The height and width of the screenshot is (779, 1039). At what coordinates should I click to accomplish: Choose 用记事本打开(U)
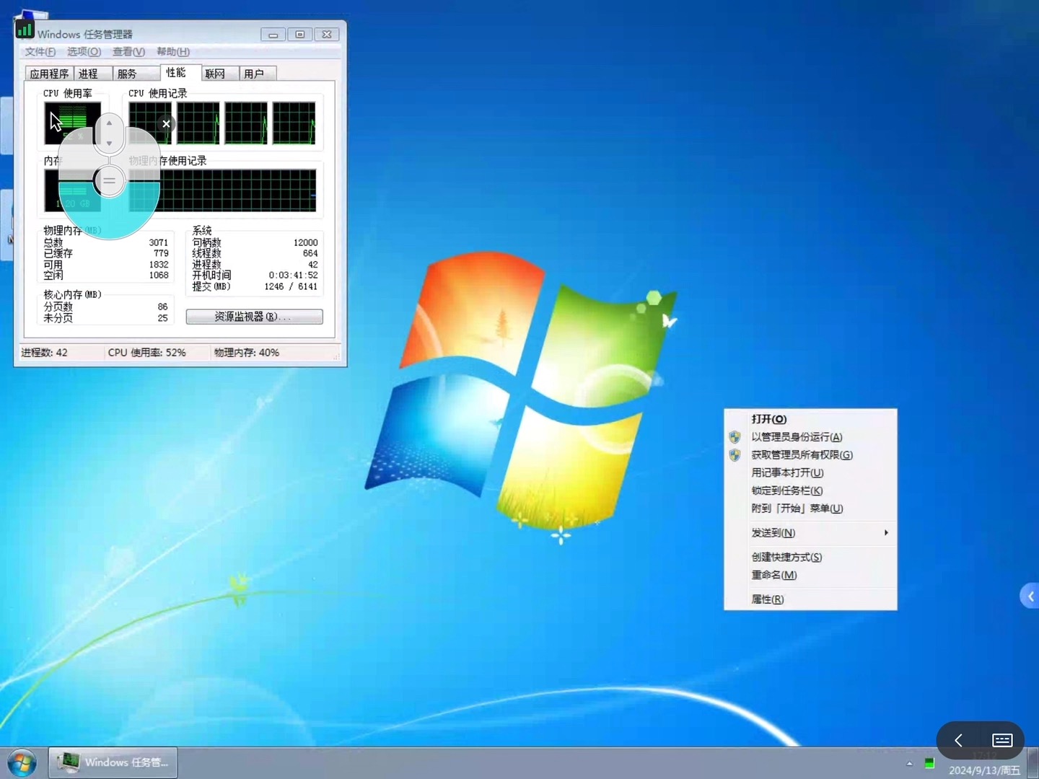coord(810,473)
